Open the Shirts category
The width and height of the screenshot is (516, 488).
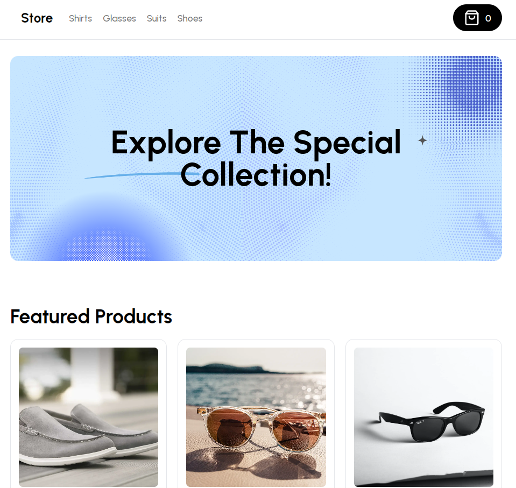[x=80, y=18]
